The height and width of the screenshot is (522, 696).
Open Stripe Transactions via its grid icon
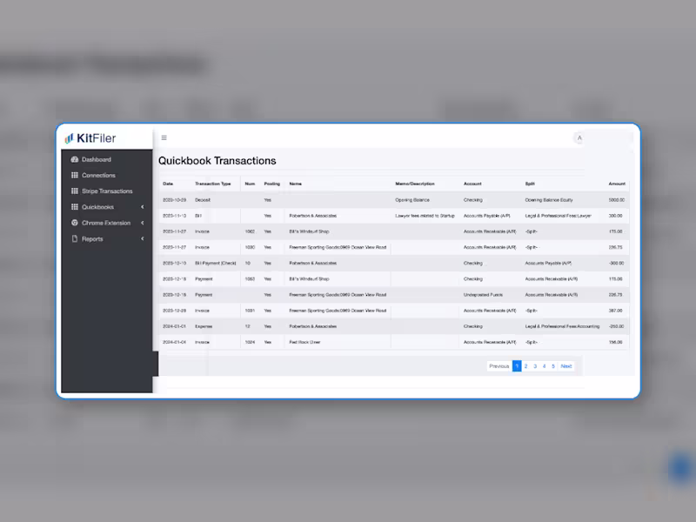click(x=75, y=191)
